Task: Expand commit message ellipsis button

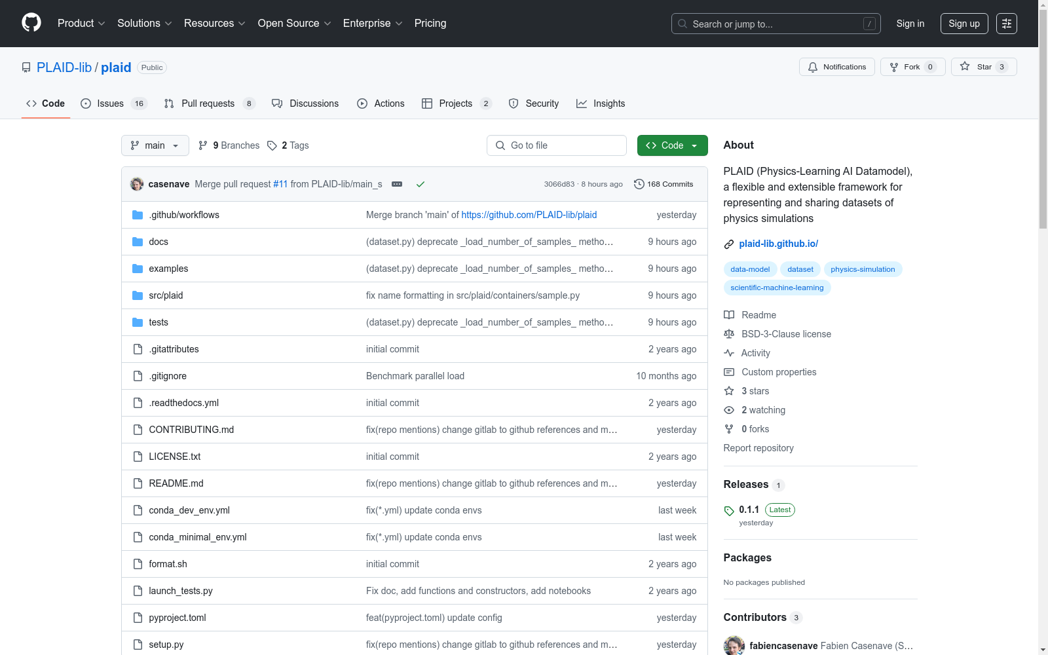Action: coord(397,184)
